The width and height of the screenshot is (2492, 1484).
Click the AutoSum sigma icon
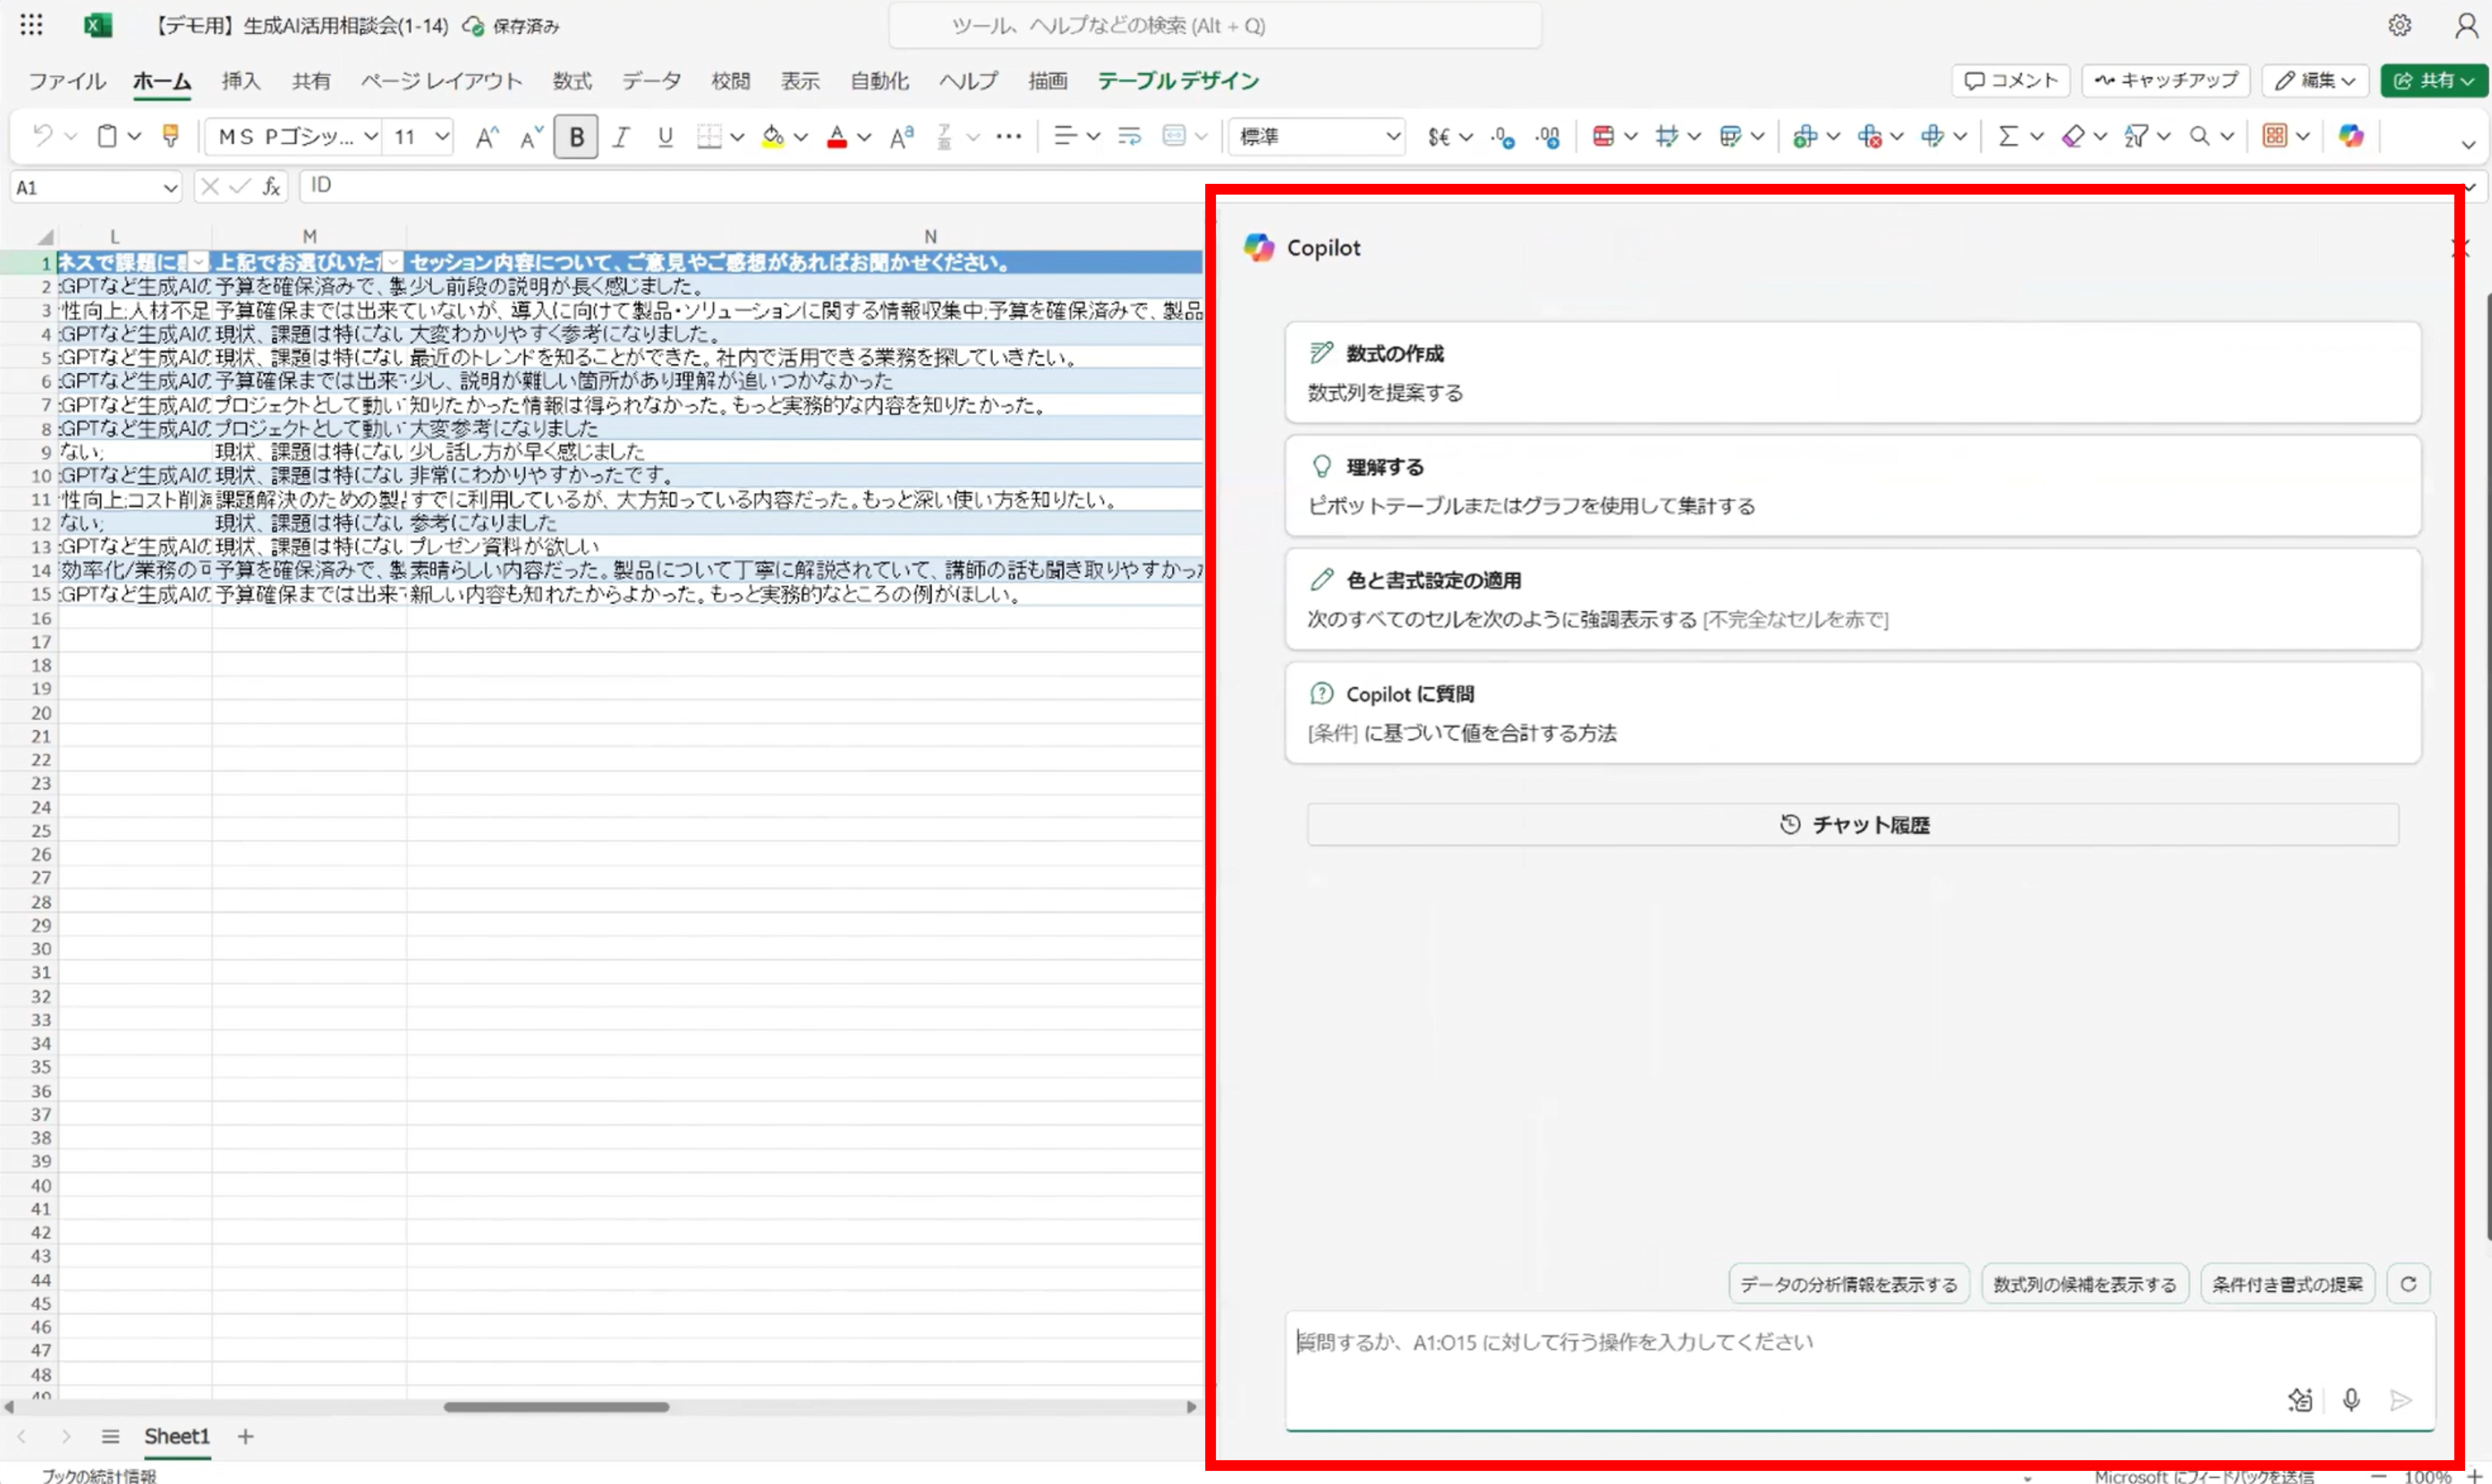click(x=2008, y=136)
